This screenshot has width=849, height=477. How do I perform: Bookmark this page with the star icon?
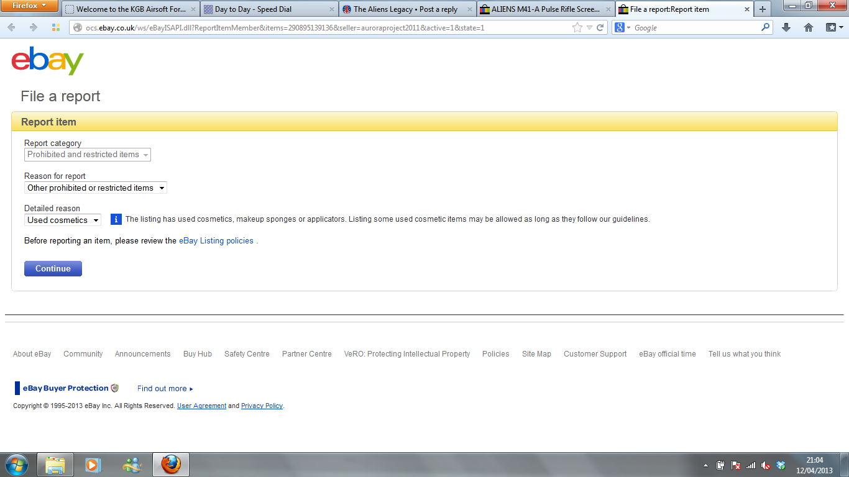[577, 27]
